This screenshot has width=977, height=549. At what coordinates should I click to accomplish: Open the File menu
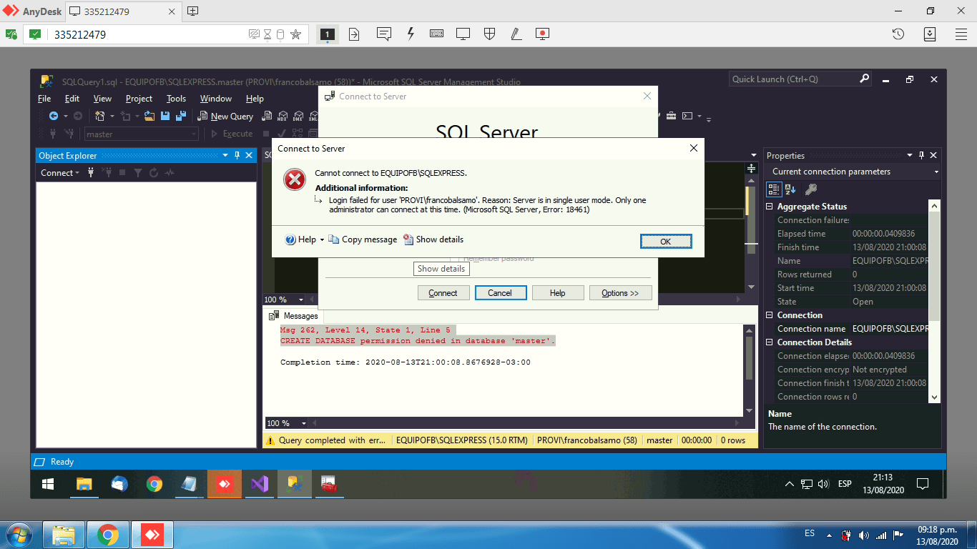(x=44, y=99)
